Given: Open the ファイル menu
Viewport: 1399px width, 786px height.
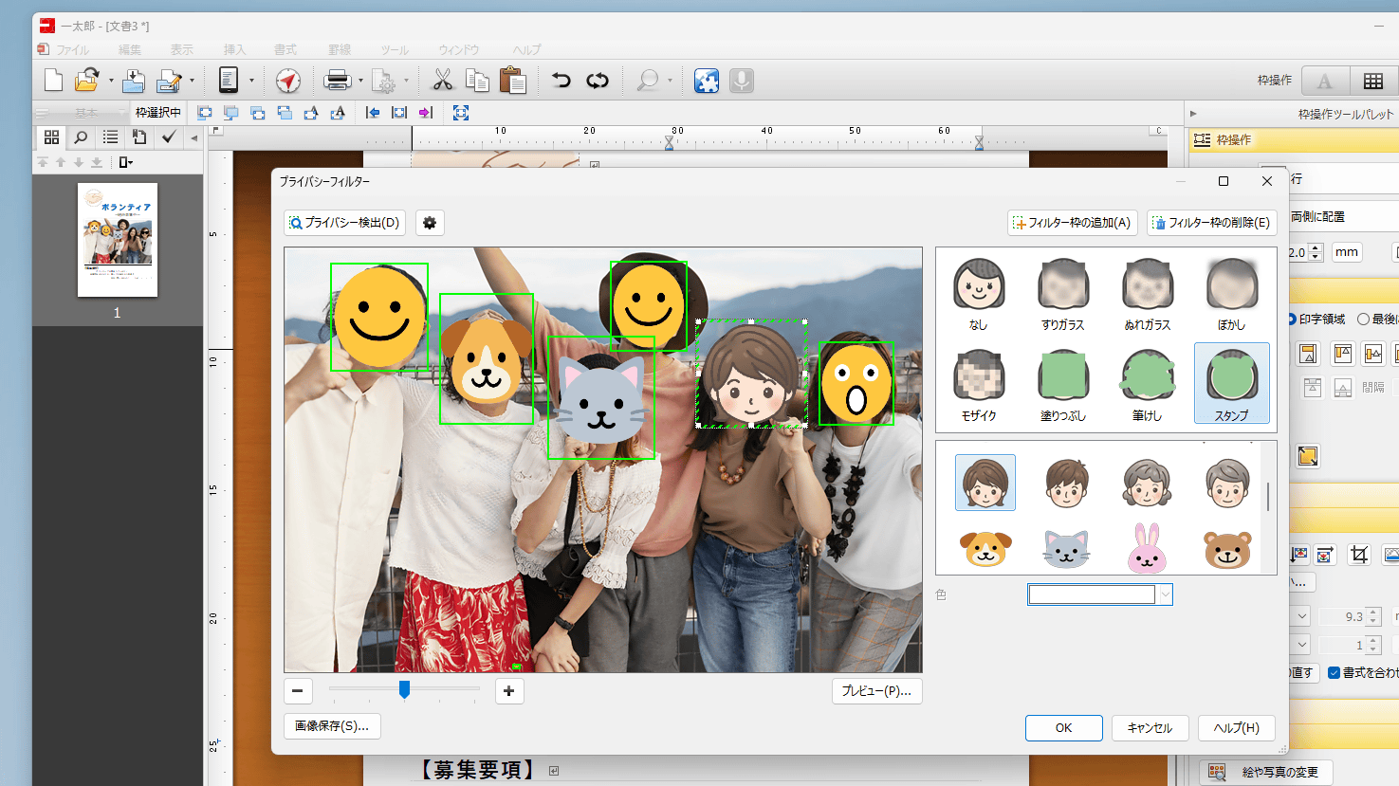Looking at the screenshot, I should (x=72, y=50).
